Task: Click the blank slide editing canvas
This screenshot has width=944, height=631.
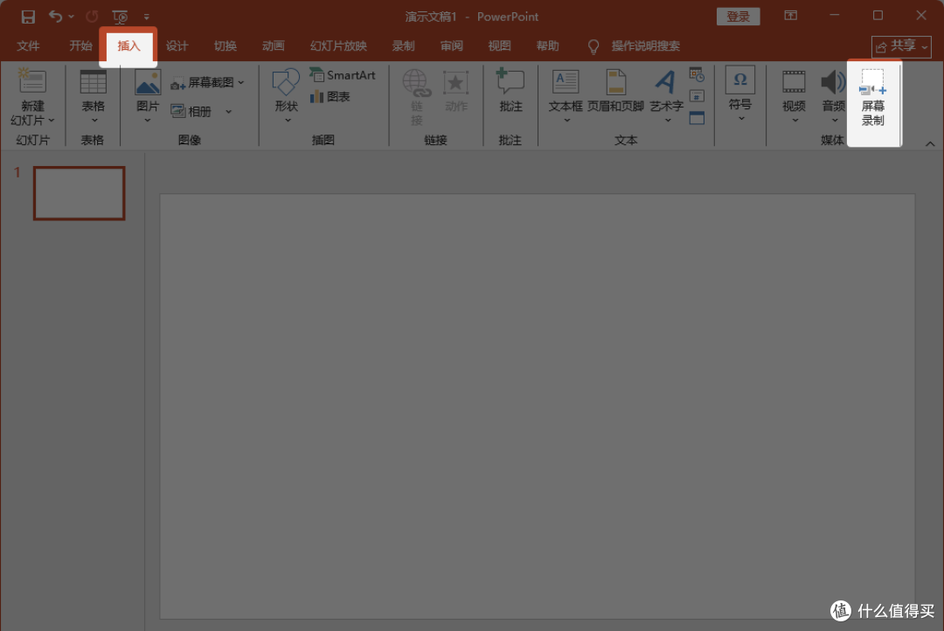Action: (x=537, y=406)
